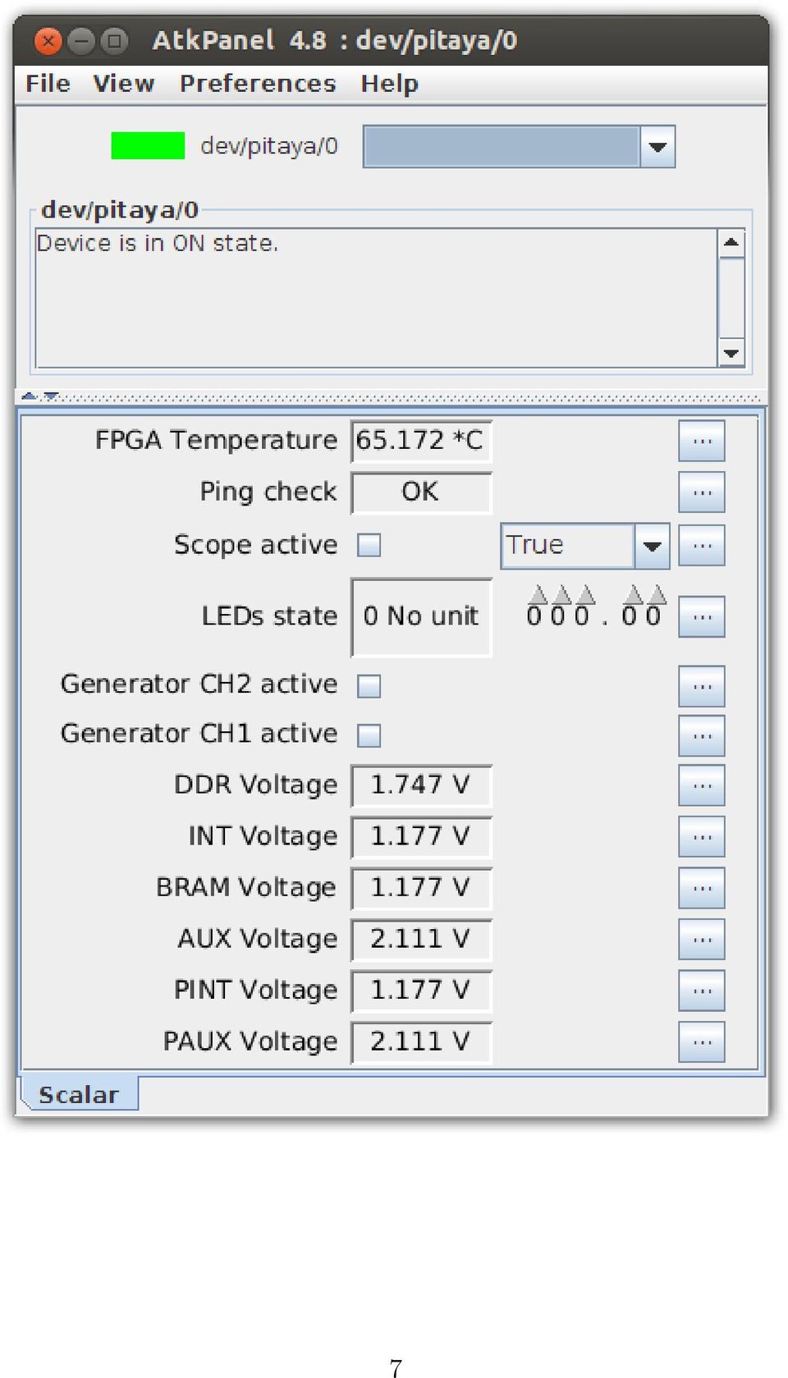Expand the status panel with down-arrow divider handle
Viewport: 788px width, 1378px height.
[x=51, y=396]
